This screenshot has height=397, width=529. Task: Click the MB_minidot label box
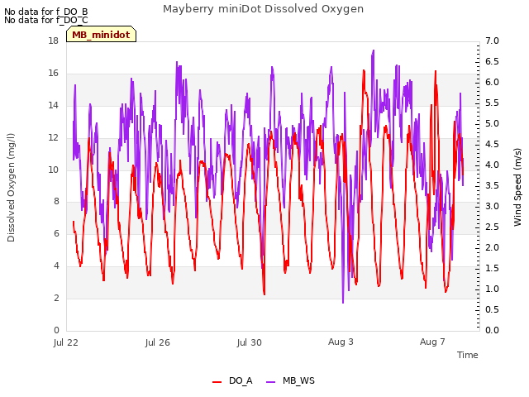[101, 35]
